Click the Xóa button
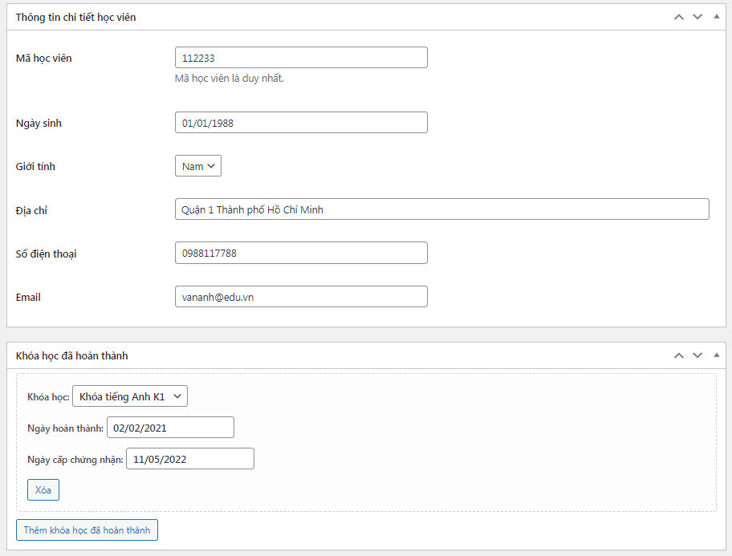Screen dimensions: 732x556 [43, 489]
